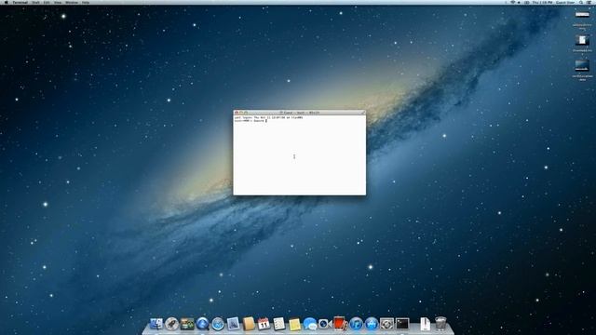Zoom Terminal window with green button

pyautogui.click(x=246, y=113)
